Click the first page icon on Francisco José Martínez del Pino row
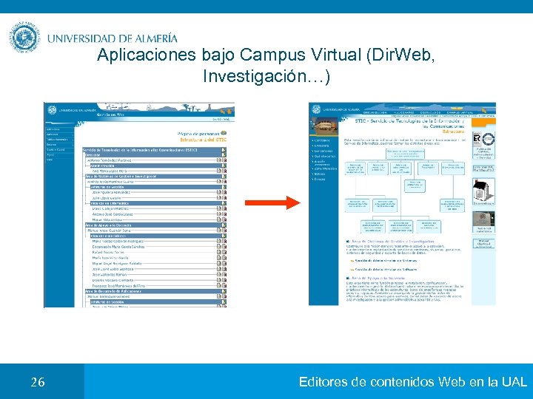Viewport: 533px width, 399px height. coord(219,286)
